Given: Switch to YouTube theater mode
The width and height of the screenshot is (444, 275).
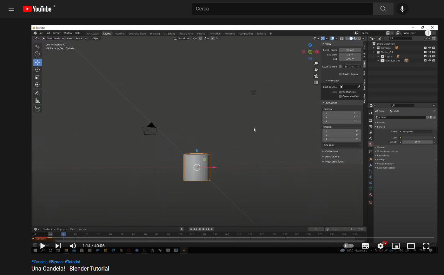Looking at the screenshot, I should [411, 246].
